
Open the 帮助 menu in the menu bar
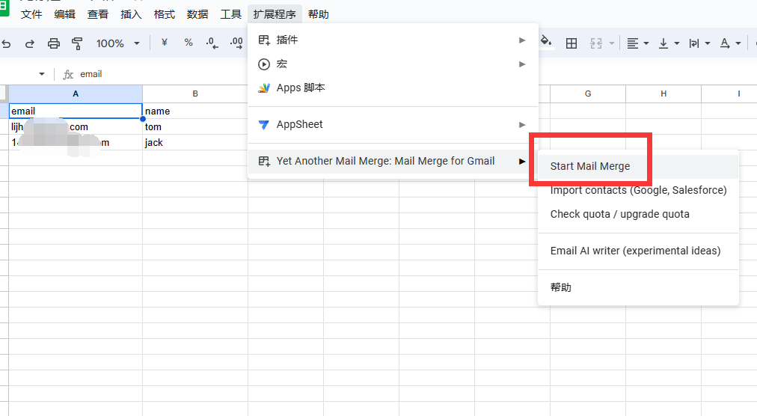point(318,14)
